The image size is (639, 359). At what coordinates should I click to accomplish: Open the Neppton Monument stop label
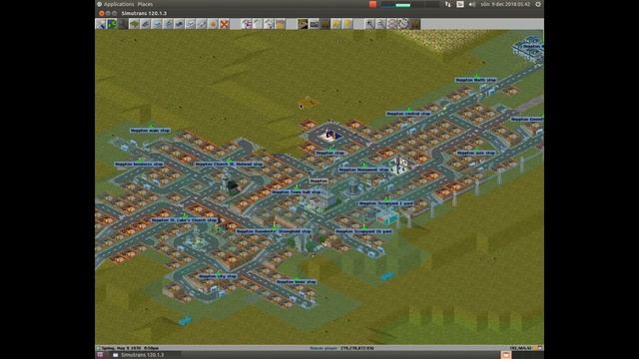coord(363,170)
